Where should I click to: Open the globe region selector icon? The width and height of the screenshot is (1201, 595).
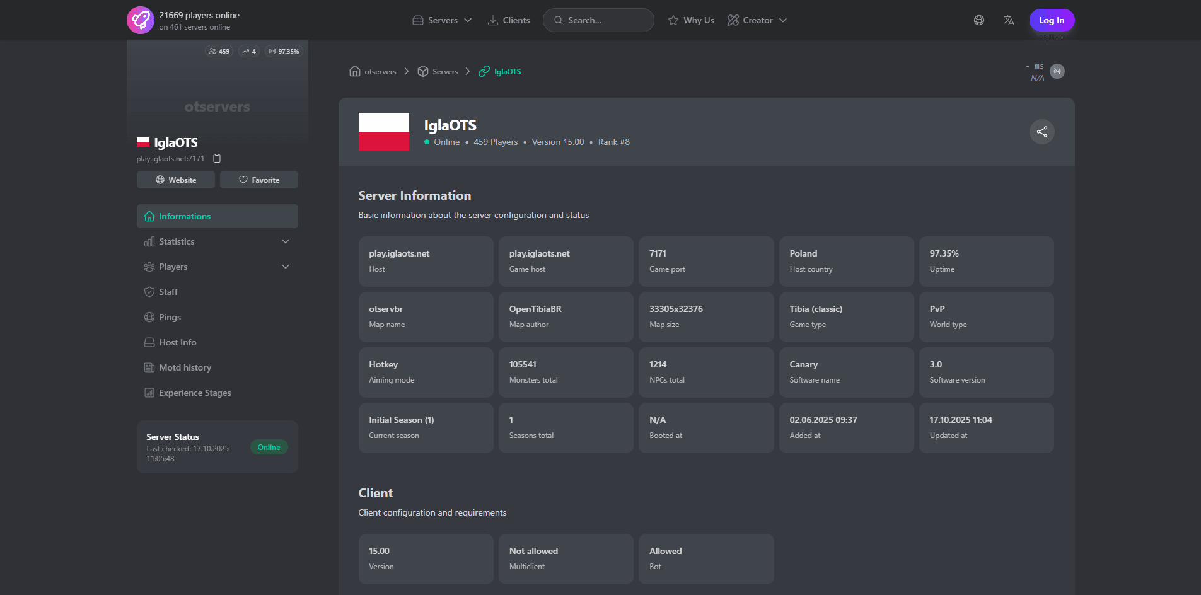pyautogui.click(x=979, y=20)
